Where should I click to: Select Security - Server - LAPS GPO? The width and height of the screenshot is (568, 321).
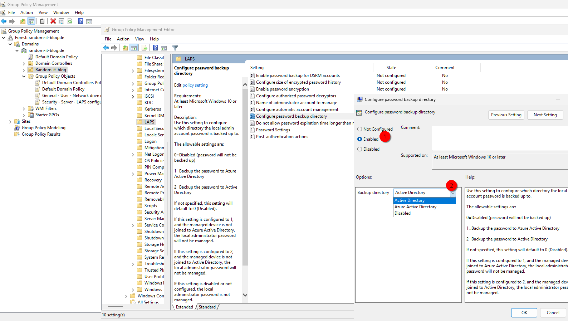pyautogui.click(x=68, y=102)
